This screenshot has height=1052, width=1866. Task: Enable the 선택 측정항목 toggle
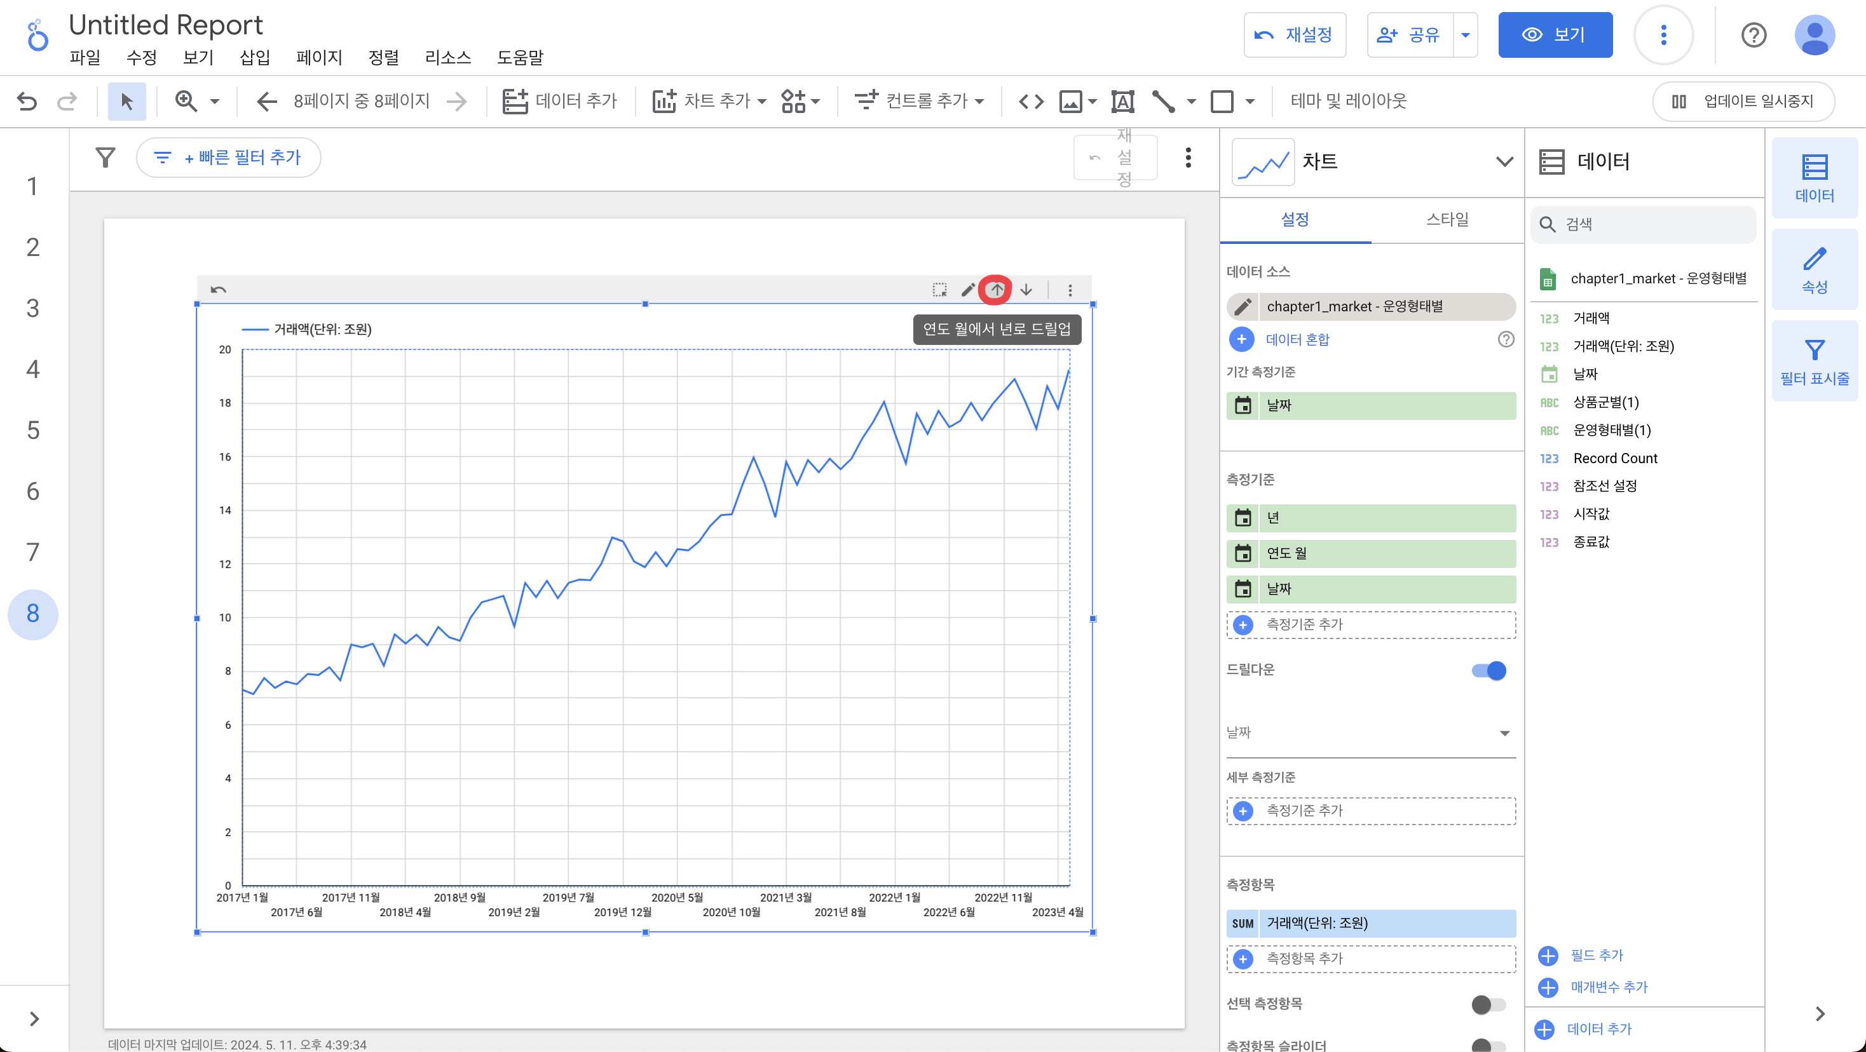pyautogui.click(x=1488, y=1004)
